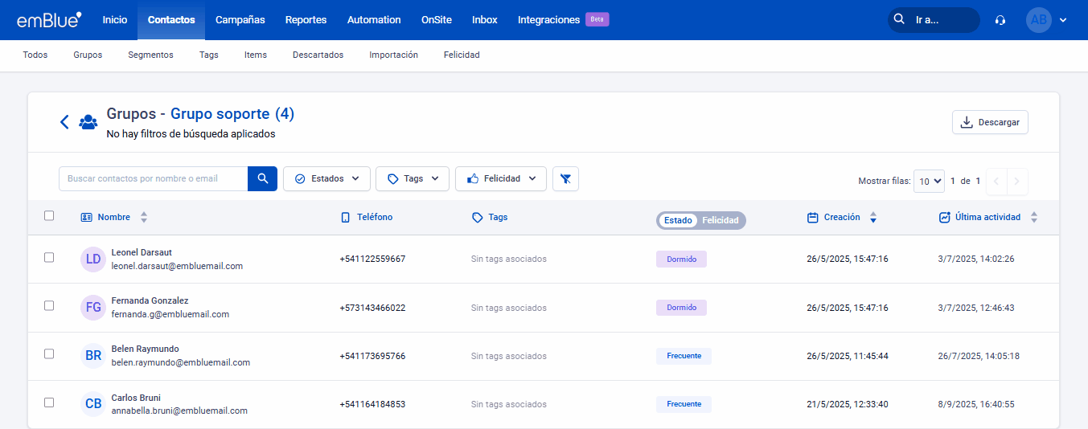
Task: Click the CB avatar of Carlos Bruni
Action: tap(93, 404)
